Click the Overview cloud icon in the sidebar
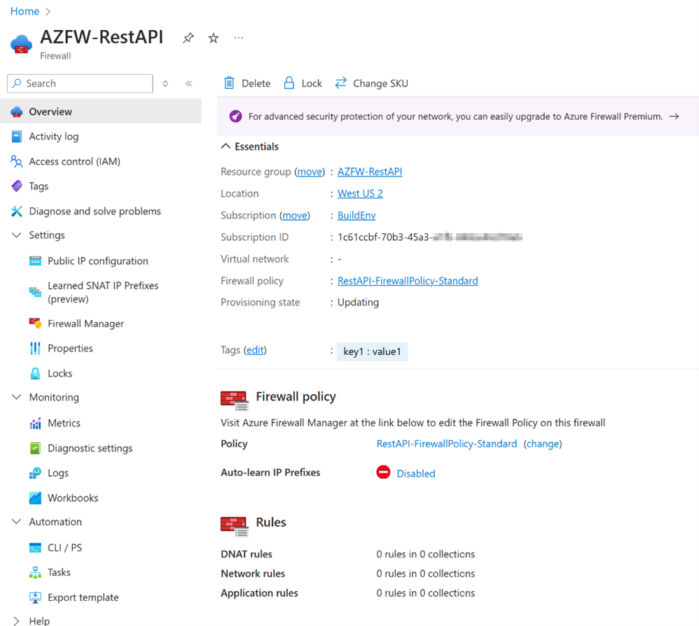The width and height of the screenshot is (699, 626). (x=17, y=111)
